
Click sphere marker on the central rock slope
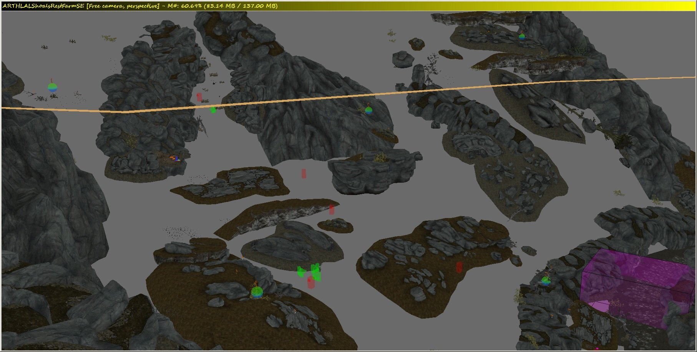(368, 110)
